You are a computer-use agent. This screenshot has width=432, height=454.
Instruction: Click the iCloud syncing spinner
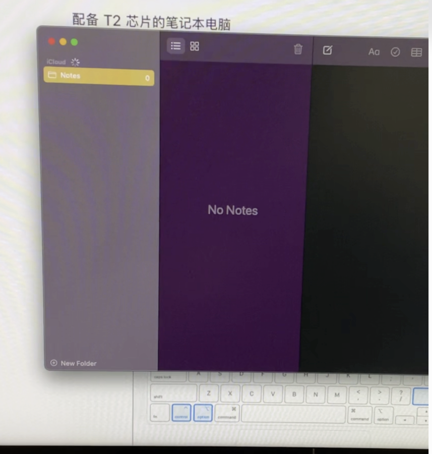(75, 62)
